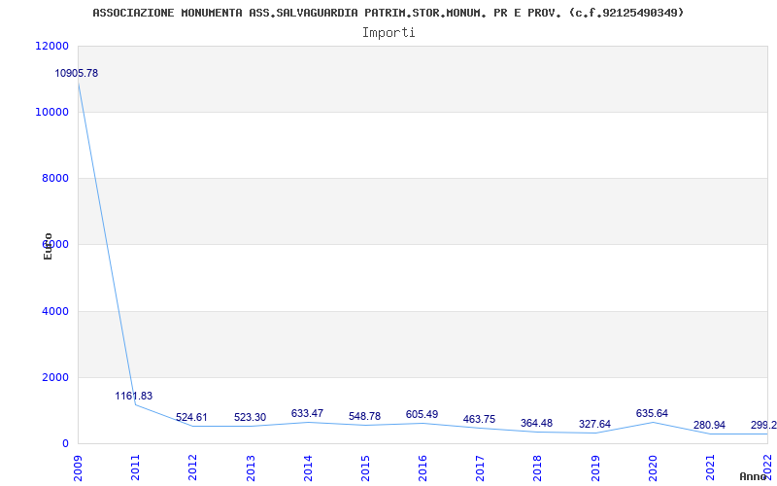Select the 605.49 value label
This screenshot has height=486, width=777.
click(x=422, y=415)
